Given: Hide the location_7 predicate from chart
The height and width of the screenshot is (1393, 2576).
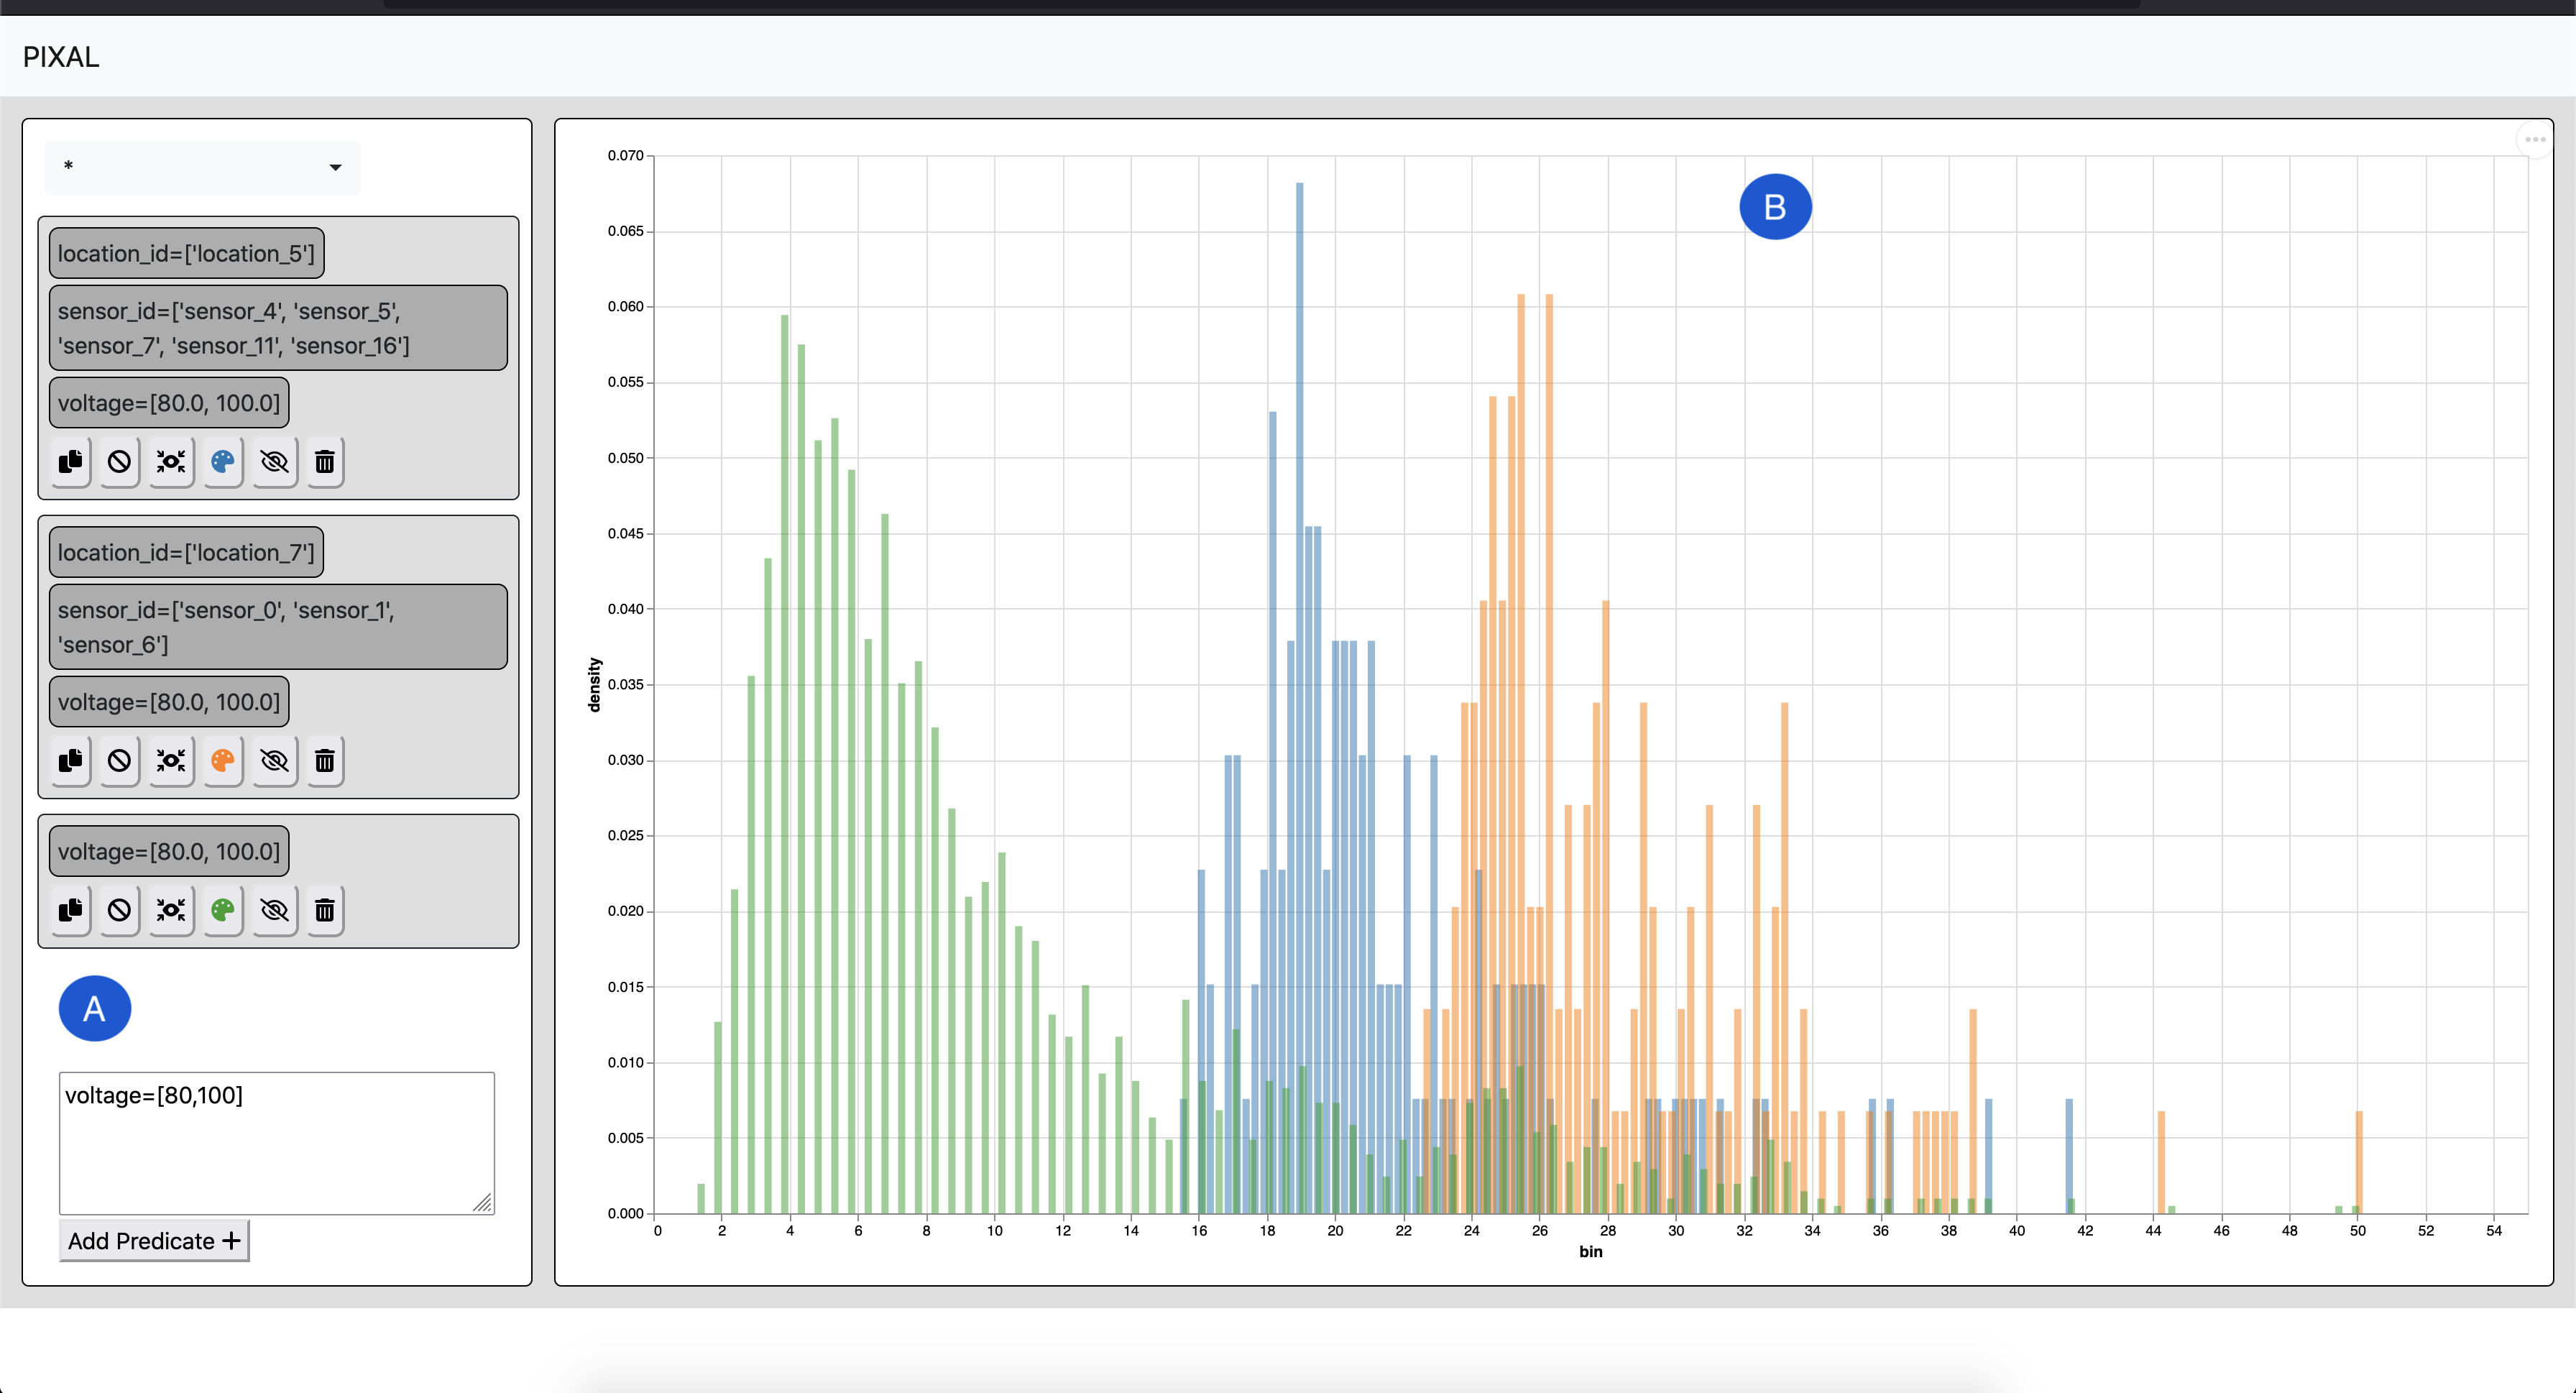Looking at the screenshot, I should tap(274, 760).
